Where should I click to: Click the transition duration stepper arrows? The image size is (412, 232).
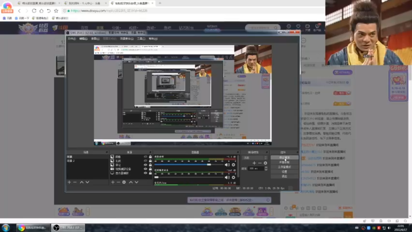(266, 169)
